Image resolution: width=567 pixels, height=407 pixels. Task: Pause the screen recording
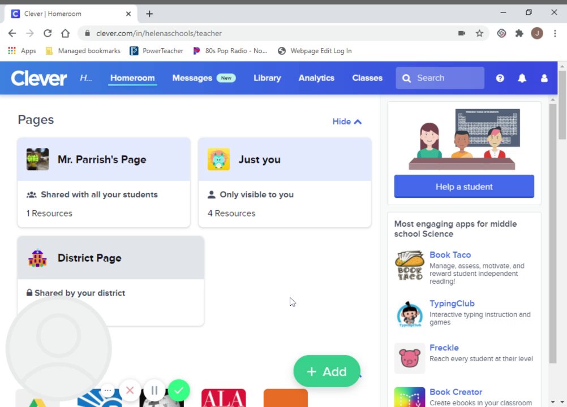point(154,391)
